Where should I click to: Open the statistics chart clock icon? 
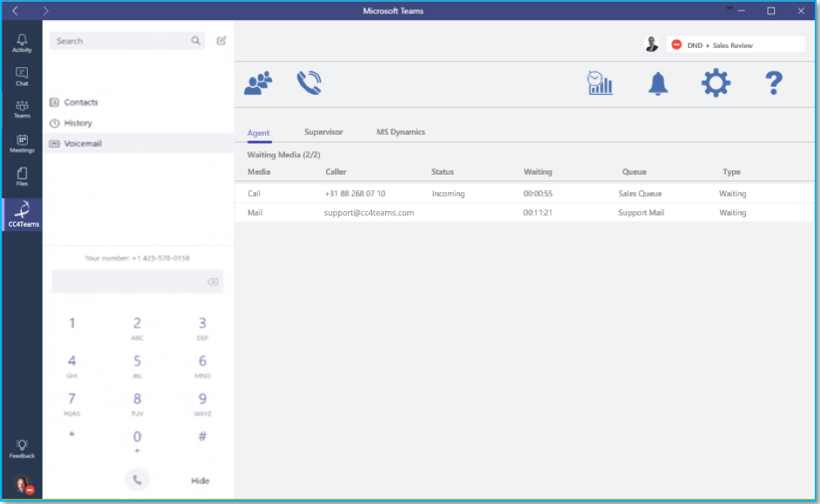coord(600,83)
